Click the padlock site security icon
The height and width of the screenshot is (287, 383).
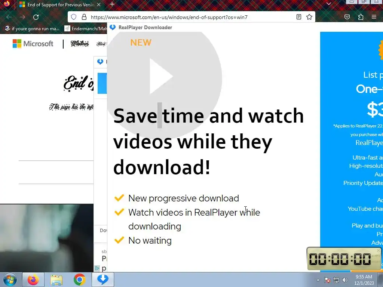pos(84,17)
